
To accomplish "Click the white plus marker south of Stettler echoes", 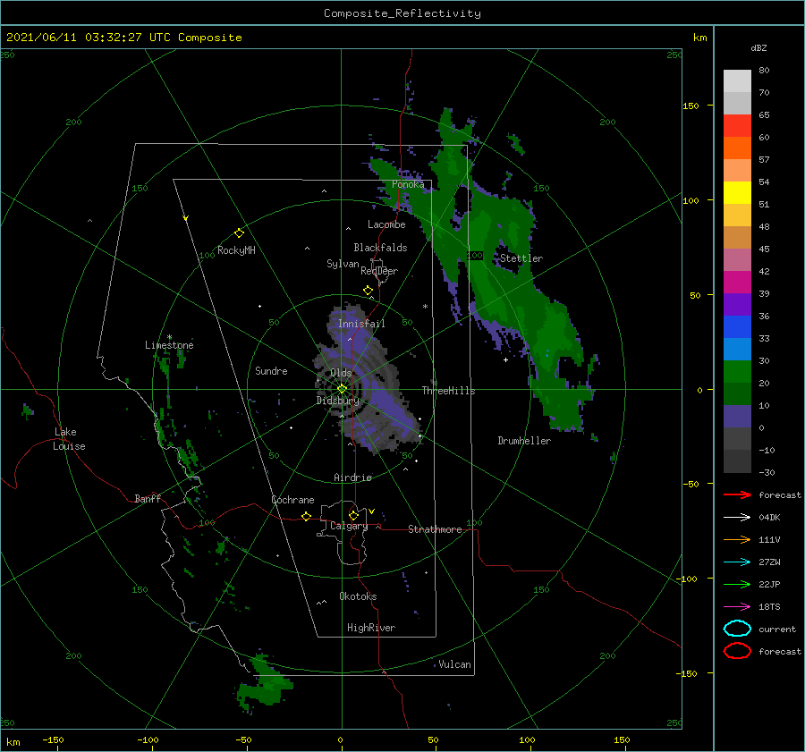I will [x=505, y=359].
